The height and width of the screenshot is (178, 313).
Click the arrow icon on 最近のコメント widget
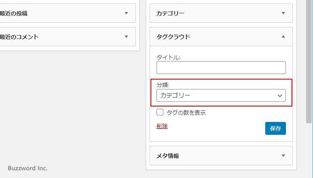pyautogui.click(x=126, y=37)
